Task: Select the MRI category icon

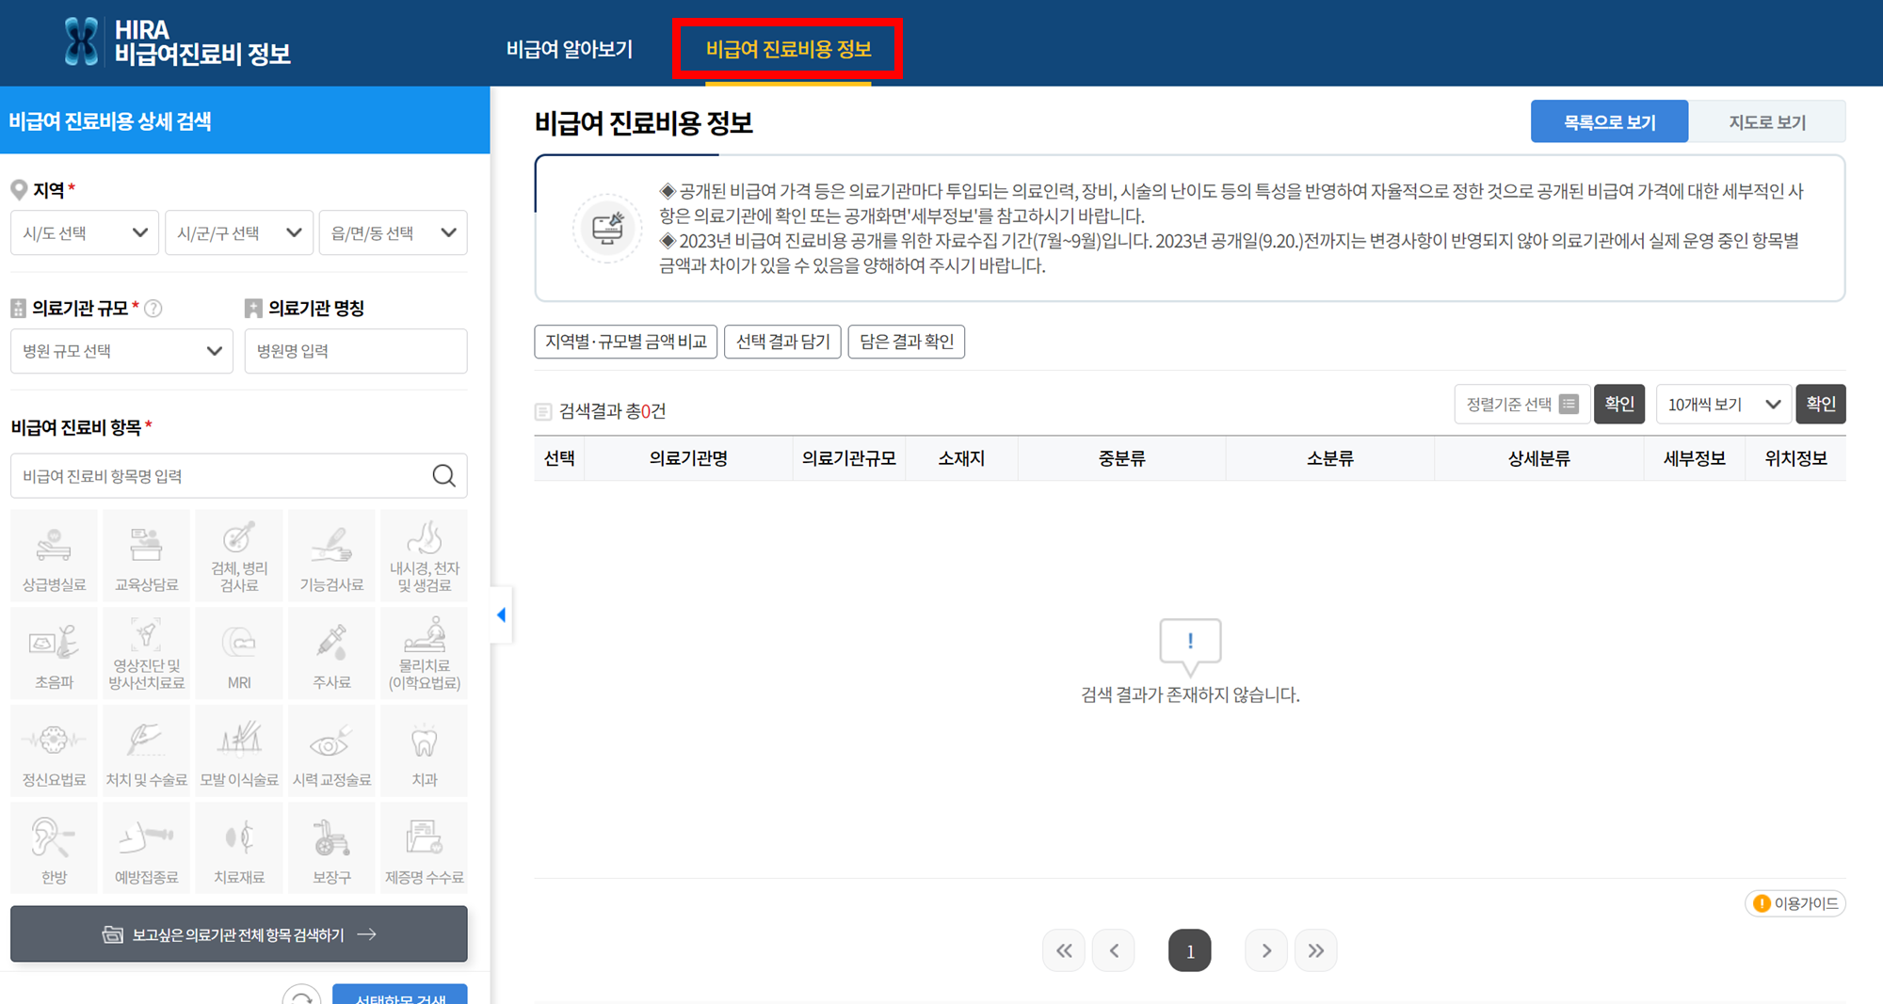Action: tap(238, 652)
